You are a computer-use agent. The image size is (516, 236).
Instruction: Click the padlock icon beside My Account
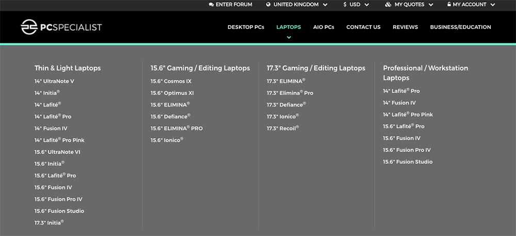click(x=449, y=5)
